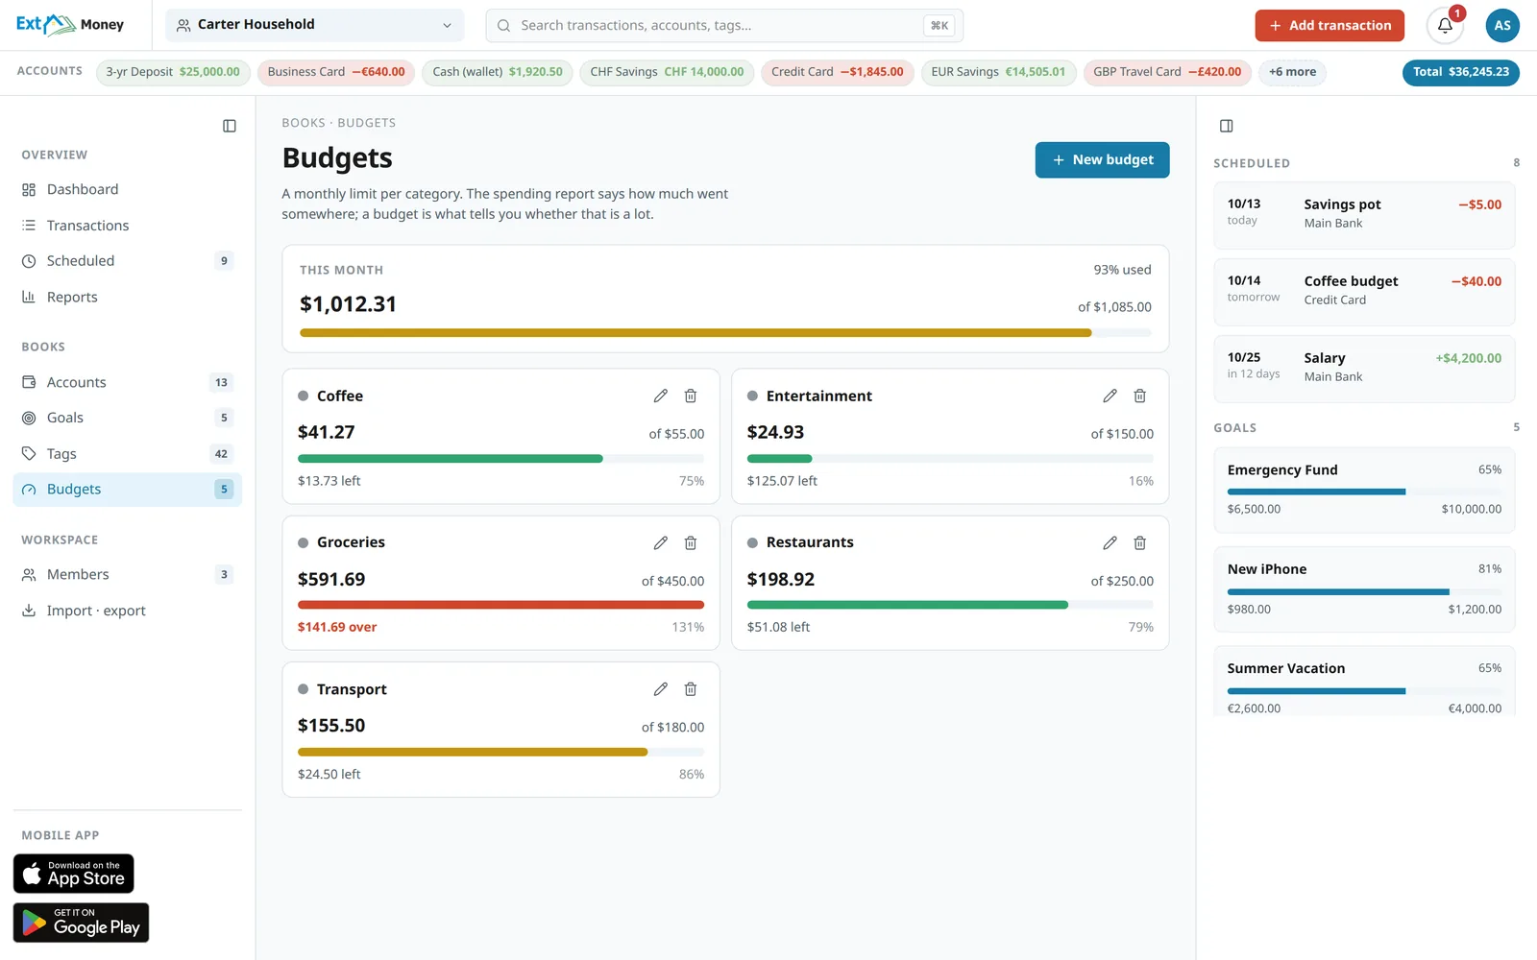Screen dimensions: 1537x960
Task: Open Reports in sidebar
Action: pyautogui.click(x=128, y=297)
